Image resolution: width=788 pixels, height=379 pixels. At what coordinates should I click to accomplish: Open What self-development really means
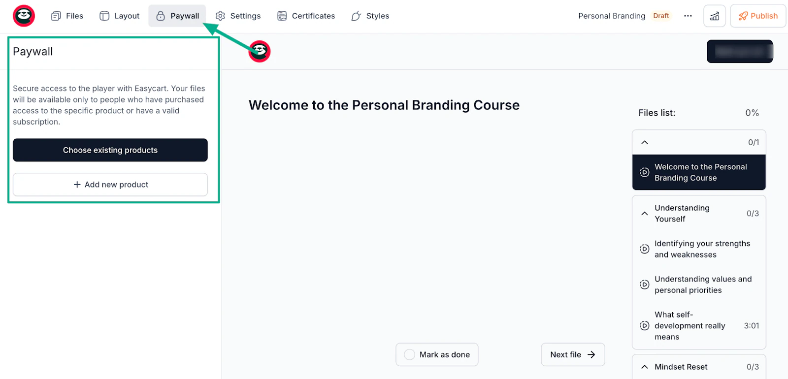point(699,326)
